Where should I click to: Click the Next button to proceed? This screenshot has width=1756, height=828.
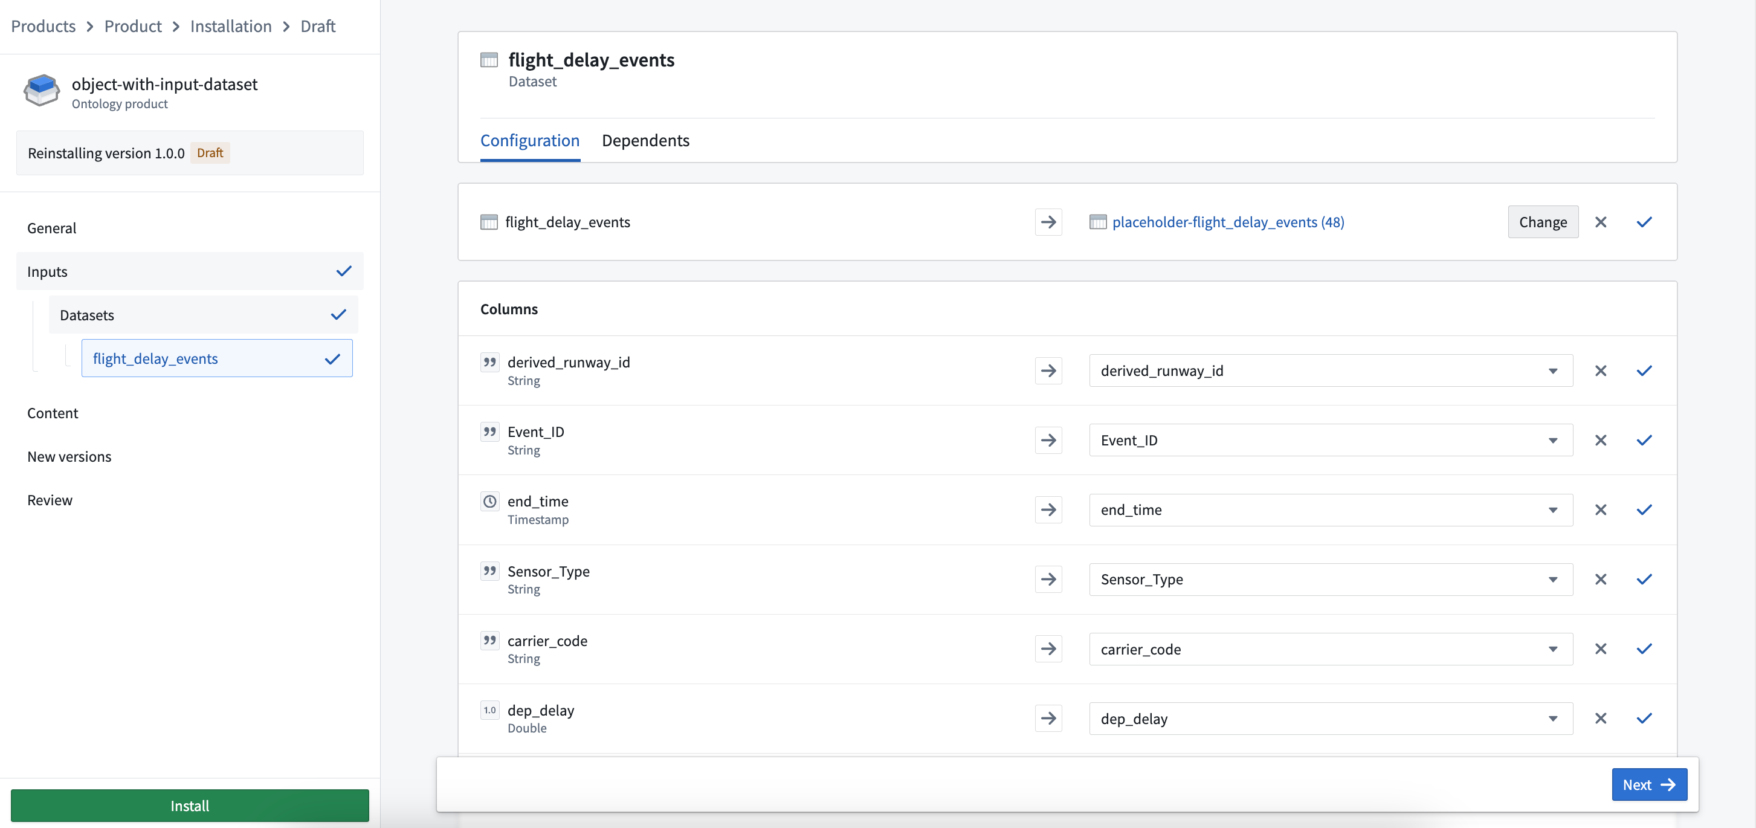tap(1648, 784)
